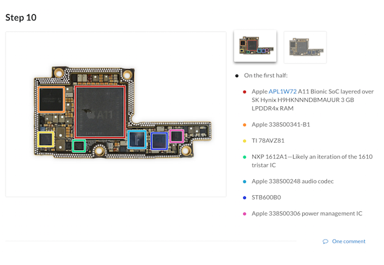Viewport: 384px width, 265px height.
Task: Click the dark blue-outlined chip on the board
Action: point(159,141)
